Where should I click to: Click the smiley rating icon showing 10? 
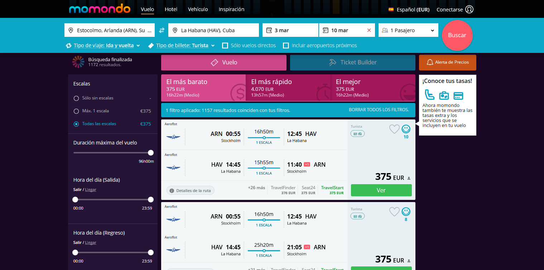coord(406,129)
